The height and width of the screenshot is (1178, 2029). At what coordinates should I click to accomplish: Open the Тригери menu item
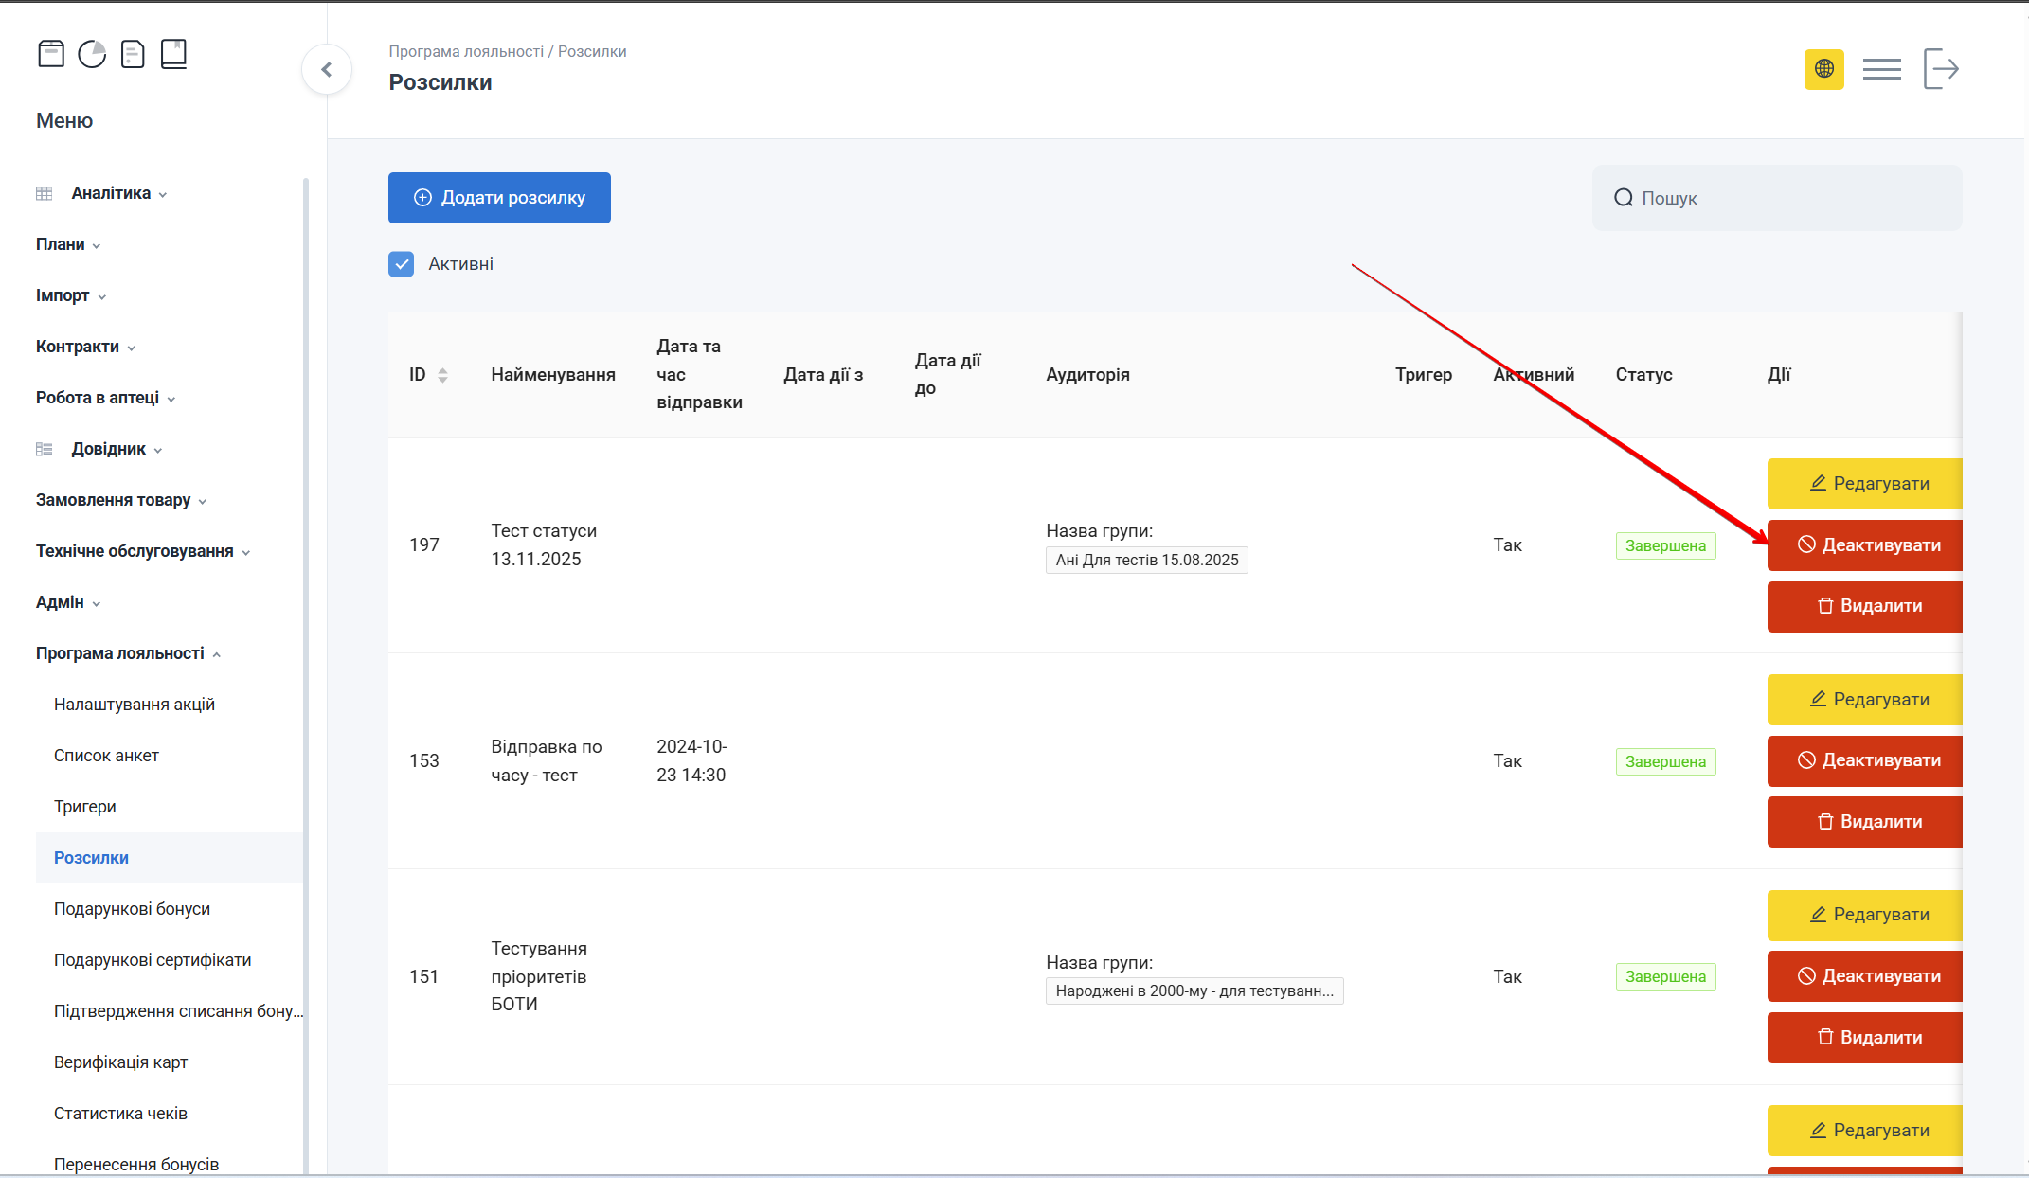click(x=85, y=807)
